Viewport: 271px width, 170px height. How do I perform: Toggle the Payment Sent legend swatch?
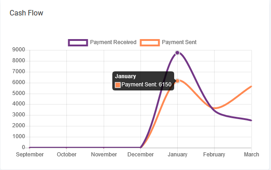pos(150,43)
